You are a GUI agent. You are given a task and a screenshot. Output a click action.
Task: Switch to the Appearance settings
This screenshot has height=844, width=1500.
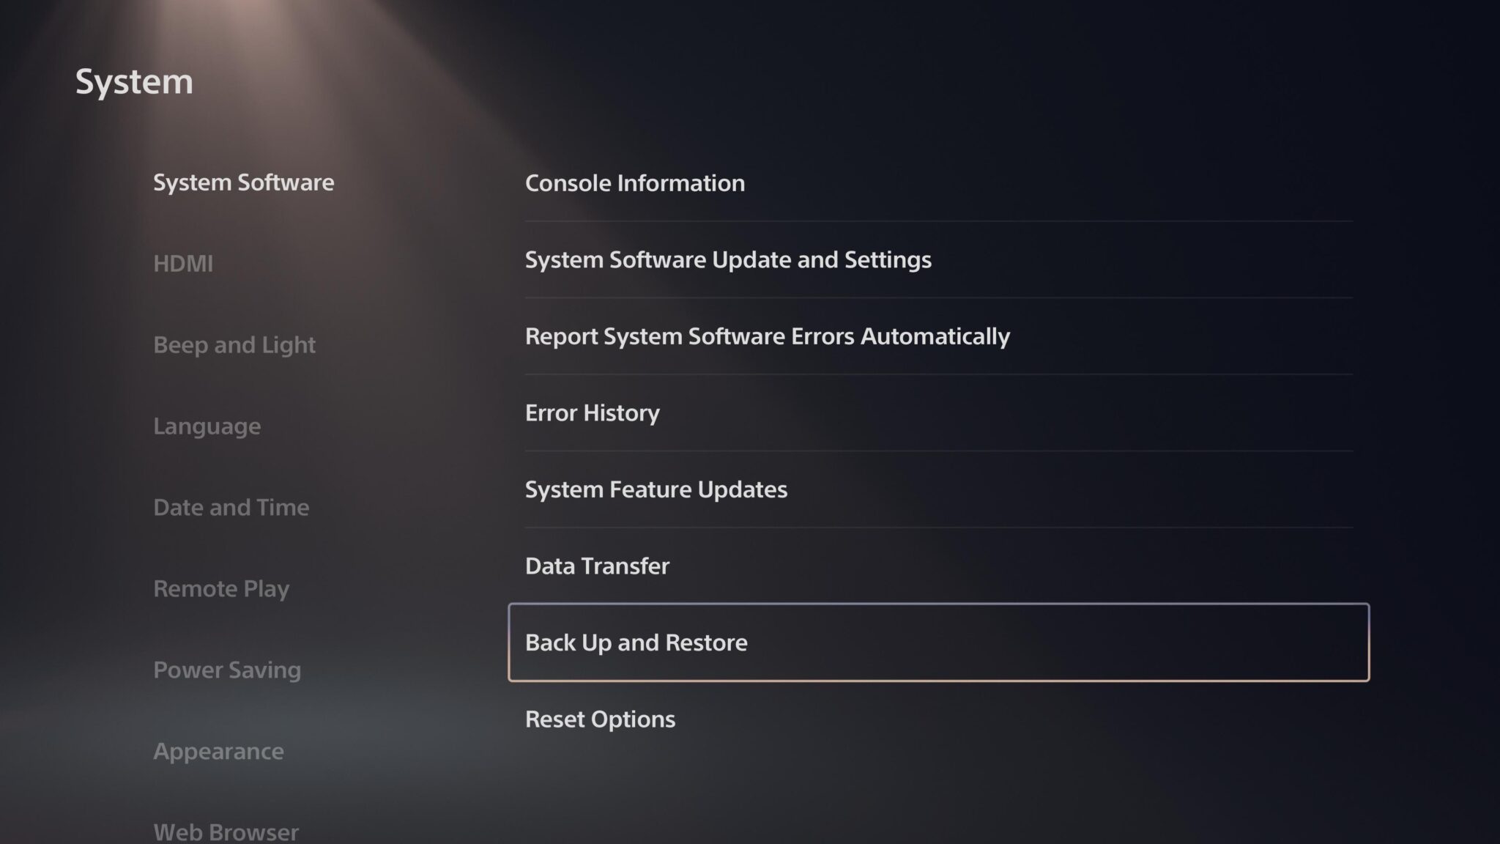click(219, 751)
